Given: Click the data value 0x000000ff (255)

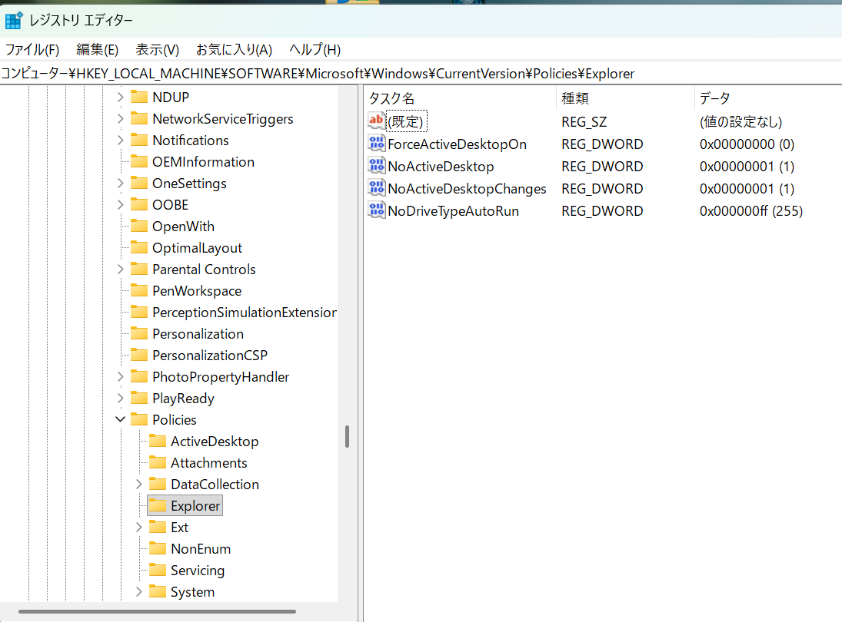Looking at the screenshot, I should pos(750,210).
